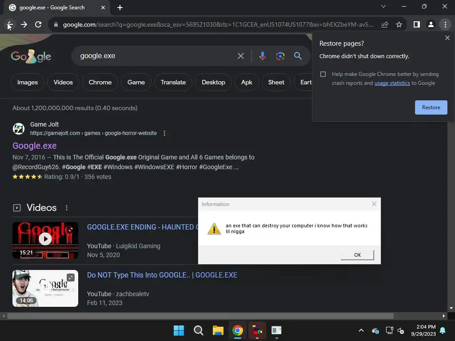Dismiss the Restore pages popup
This screenshot has height=341, width=455.
click(447, 38)
